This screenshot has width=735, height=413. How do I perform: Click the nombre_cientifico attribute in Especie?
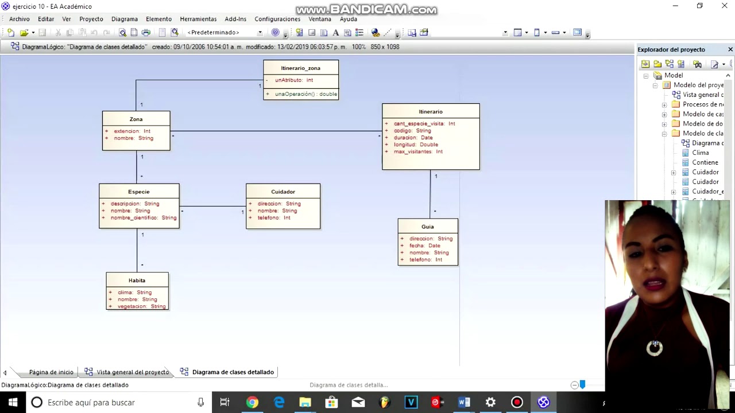pyautogui.click(x=144, y=218)
